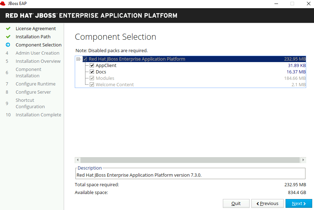
Task: Uncheck the AppClient pack checkbox
Action: coord(92,65)
